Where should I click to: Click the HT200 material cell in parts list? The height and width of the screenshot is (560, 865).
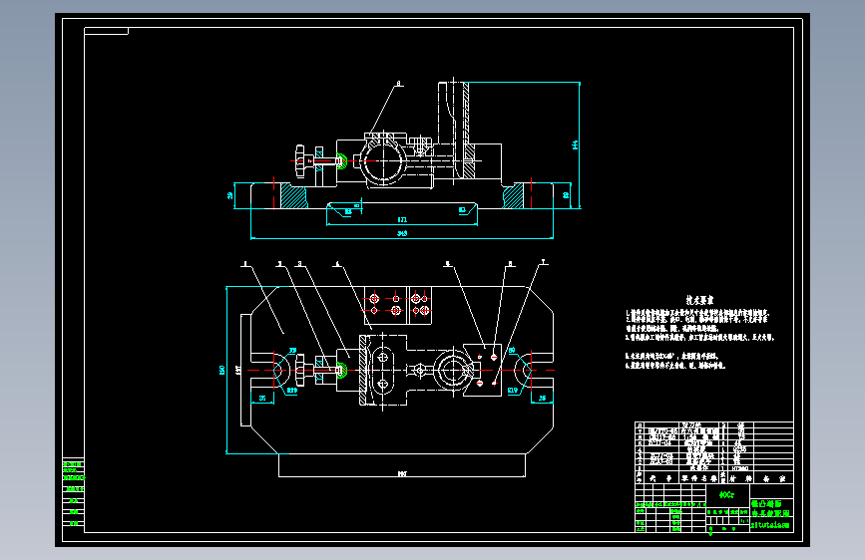pos(739,468)
